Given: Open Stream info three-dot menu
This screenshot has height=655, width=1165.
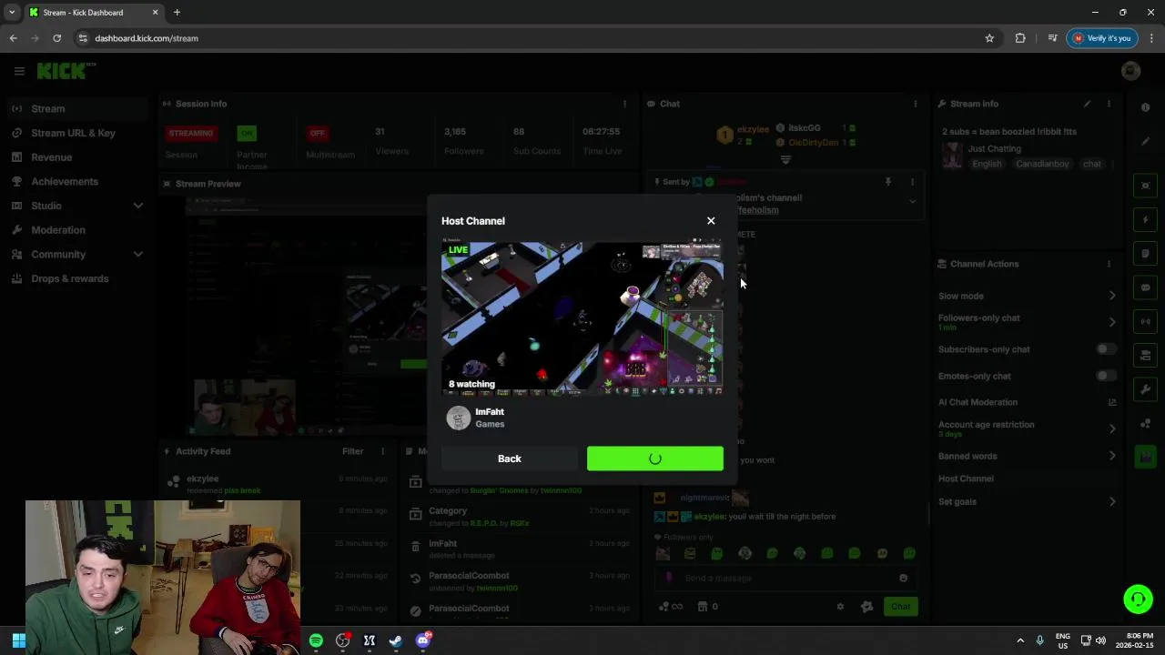Looking at the screenshot, I should [1109, 104].
